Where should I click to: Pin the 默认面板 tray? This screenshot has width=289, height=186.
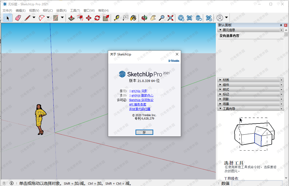click(281, 25)
